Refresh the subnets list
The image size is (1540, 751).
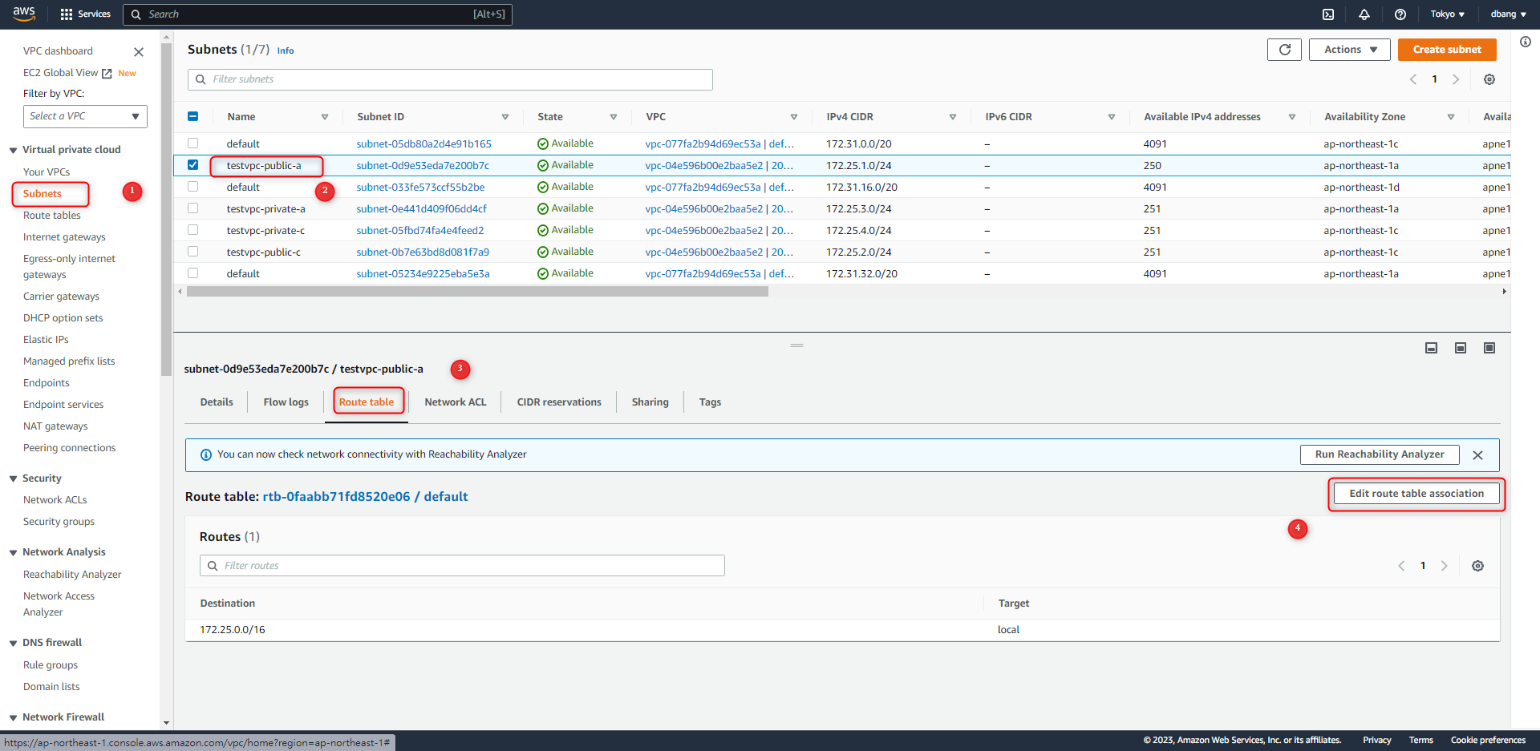coord(1284,50)
